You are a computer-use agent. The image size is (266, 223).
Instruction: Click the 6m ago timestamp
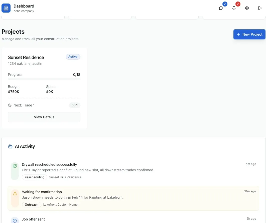point(251,164)
